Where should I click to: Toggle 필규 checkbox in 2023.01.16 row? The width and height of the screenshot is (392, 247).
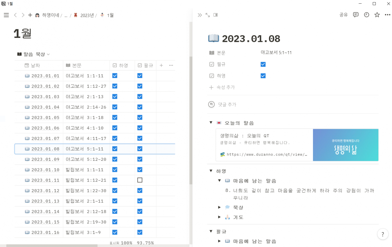coord(140,232)
